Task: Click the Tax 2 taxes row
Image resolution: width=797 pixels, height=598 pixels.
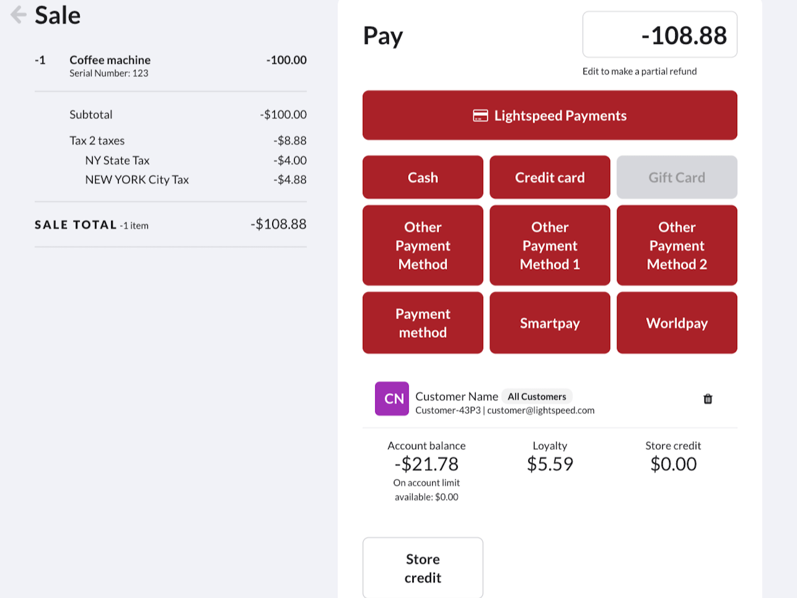Action: [97, 141]
